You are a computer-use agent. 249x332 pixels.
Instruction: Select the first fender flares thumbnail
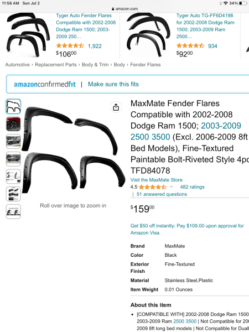13,106
